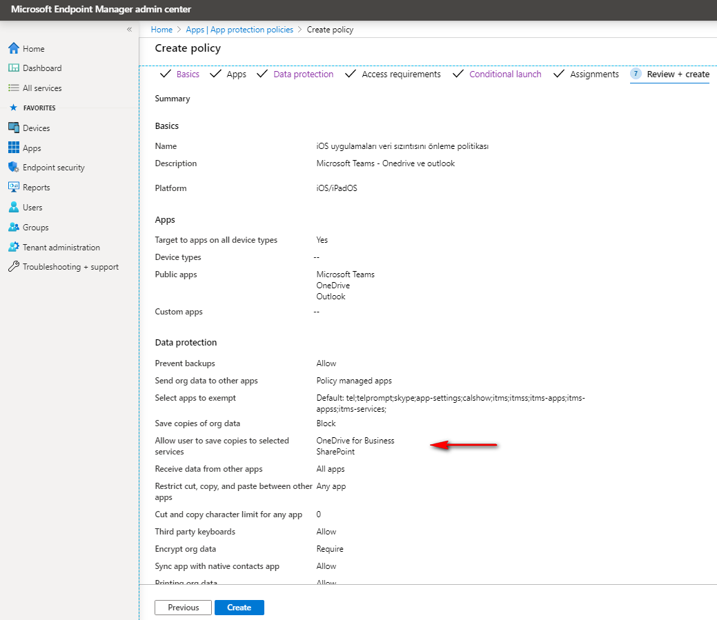Click the platform value iOS/iPadOS
This screenshot has height=620, width=717.
click(x=337, y=188)
